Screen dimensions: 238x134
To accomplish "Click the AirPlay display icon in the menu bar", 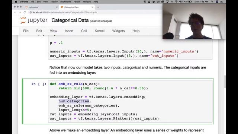I will [x=167, y=1].
